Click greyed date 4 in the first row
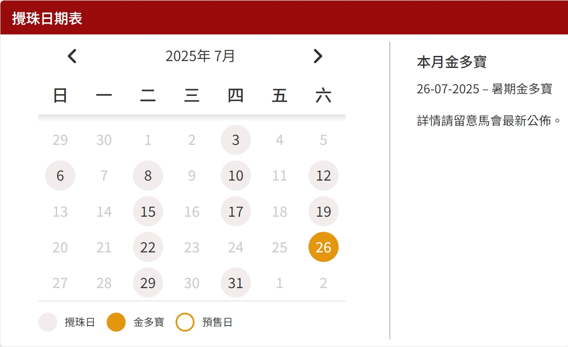Image resolution: width=568 pixels, height=347 pixels. [280, 140]
